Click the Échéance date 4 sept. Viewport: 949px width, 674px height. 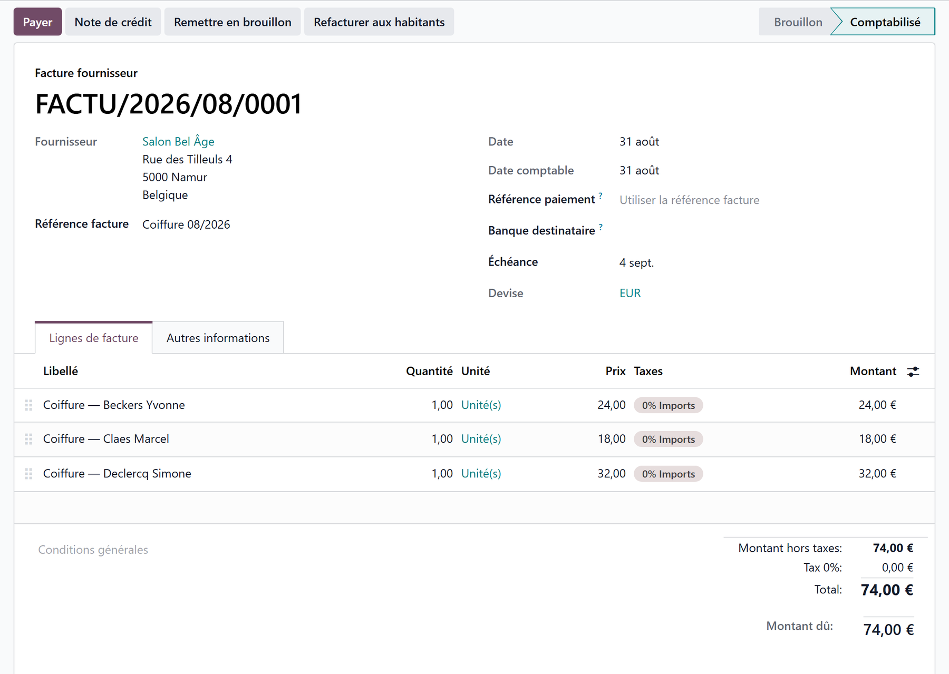coord(636,262)
